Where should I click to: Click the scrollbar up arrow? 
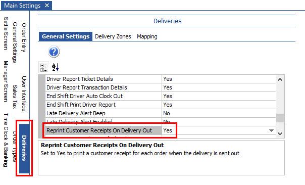280,79
